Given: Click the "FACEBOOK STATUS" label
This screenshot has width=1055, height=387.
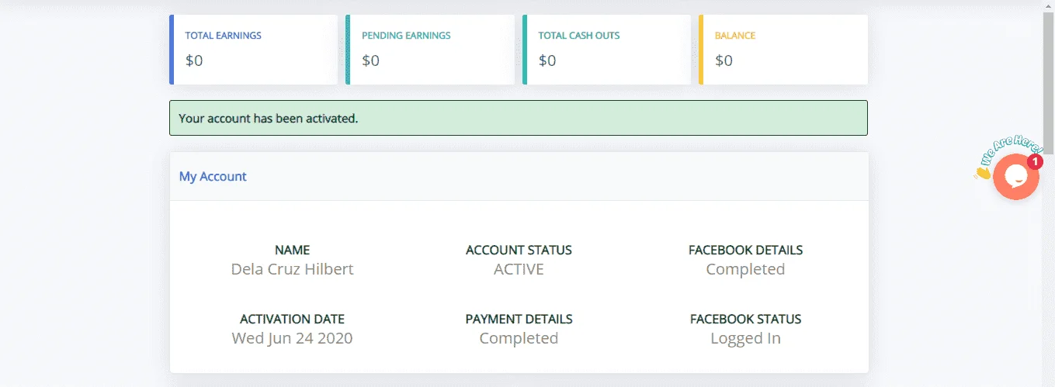Looking at the screenshot, I should [x=745, y=319].
